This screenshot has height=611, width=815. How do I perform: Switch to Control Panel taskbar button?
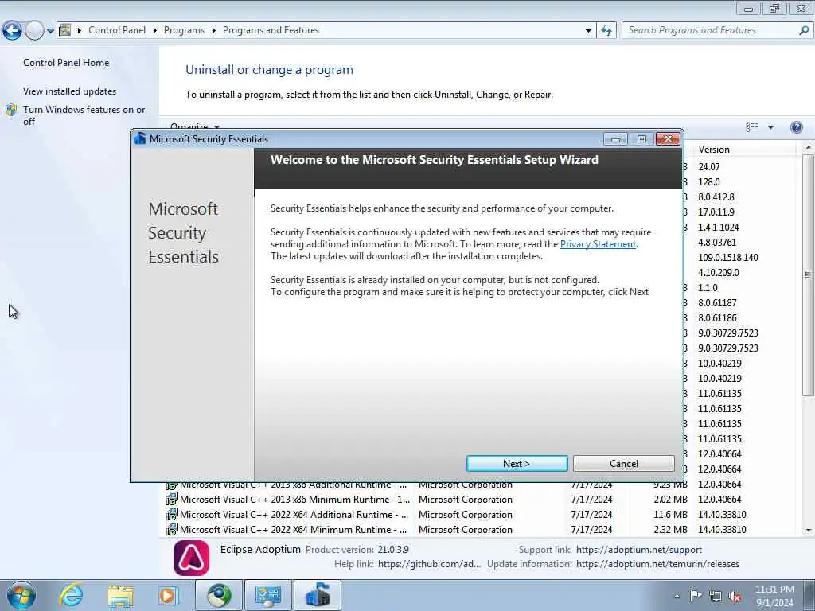pyautogui.click(x=267, y=595)
